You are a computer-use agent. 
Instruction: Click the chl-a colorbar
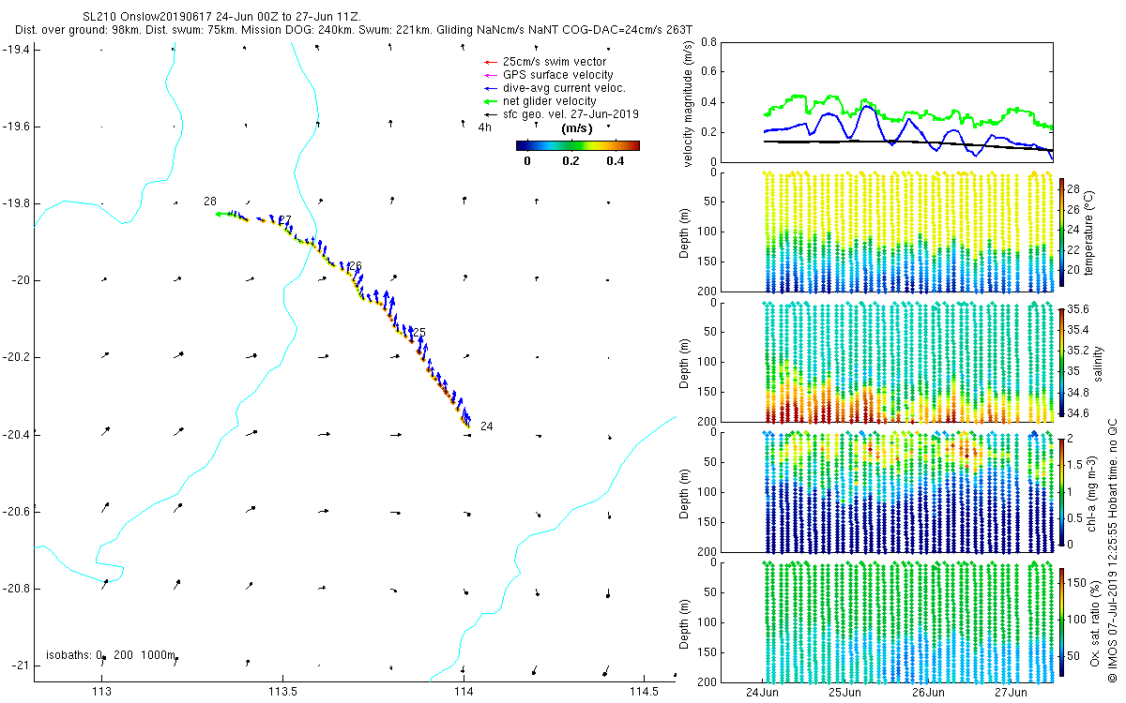click(1062, 490)
